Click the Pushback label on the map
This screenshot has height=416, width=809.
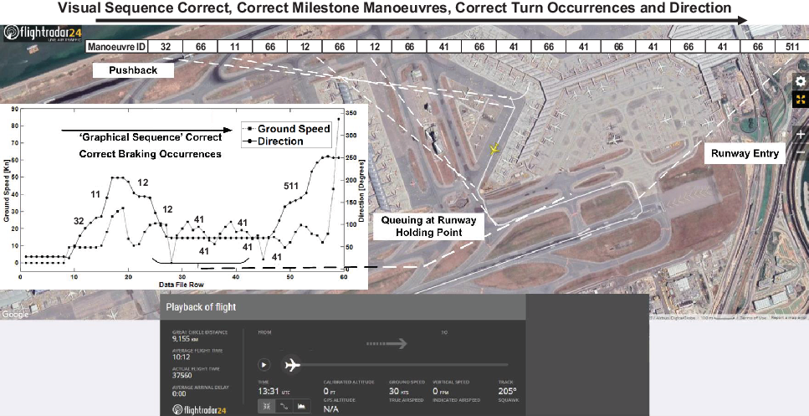pos(132,71)
